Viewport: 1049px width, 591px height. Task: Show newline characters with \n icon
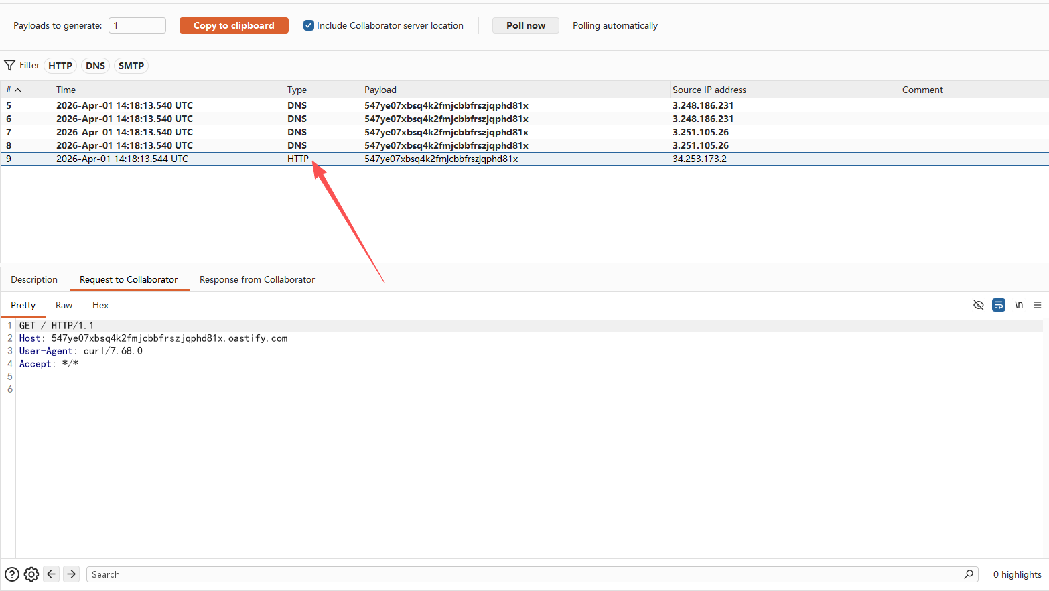coord(1018,305)
